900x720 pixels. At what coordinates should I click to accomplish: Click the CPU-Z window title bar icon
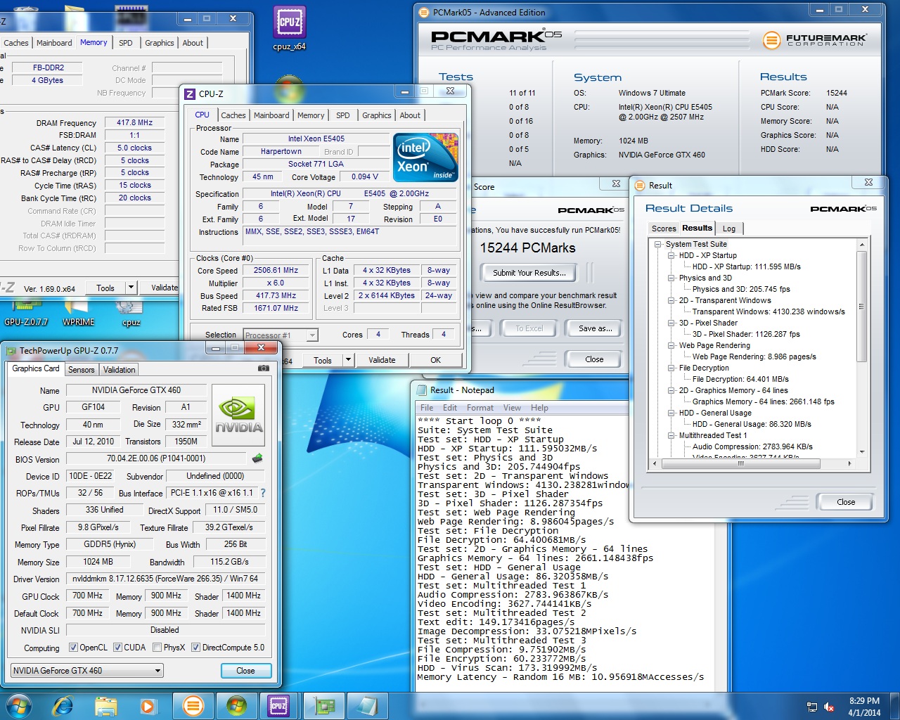(x=190, y=94)
